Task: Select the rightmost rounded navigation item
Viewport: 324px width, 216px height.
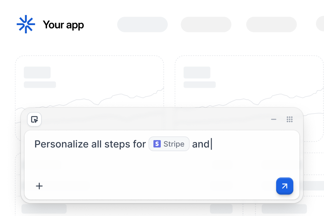Action: click(x=321, y=24)
